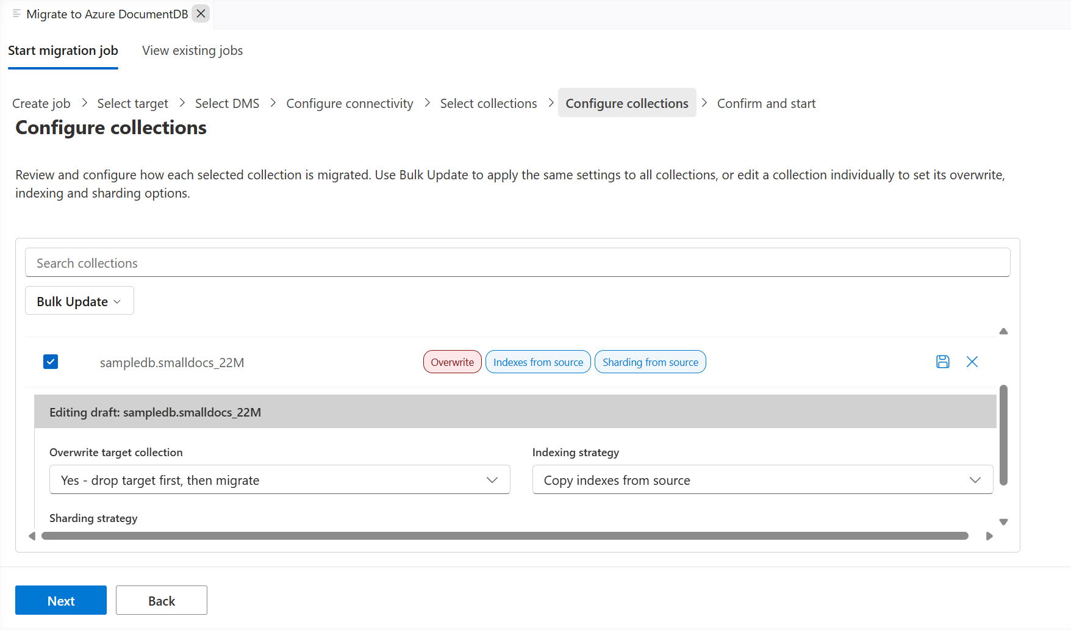Screen dimensions: 1071x630
Task: Select the Configure collections breadcrumb step
Action: [x=627, y=103]
